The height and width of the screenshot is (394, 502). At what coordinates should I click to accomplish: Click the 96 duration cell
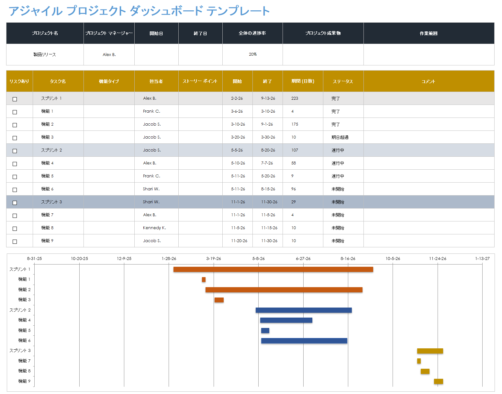(303, 189)
